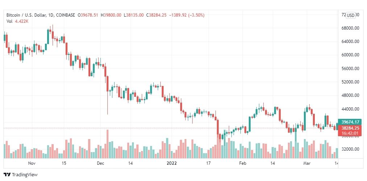This screenshot has height=181, width=367.
Task: Click the Nov marker on time axis
Action: (32, 163)
